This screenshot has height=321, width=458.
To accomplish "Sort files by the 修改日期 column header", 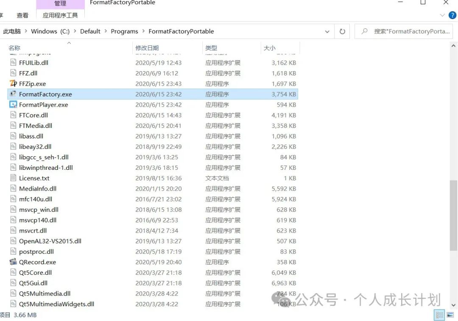I will click(x=147, y=48).
